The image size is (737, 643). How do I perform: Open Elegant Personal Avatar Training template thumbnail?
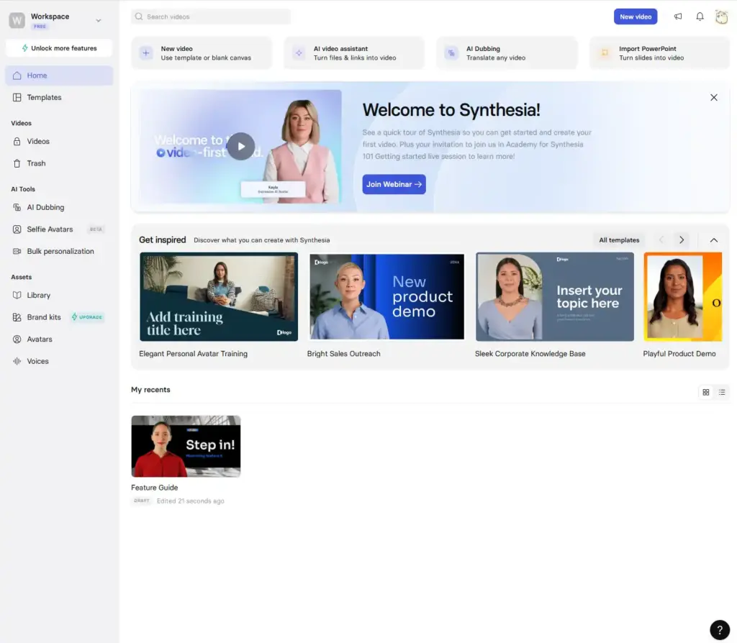pyautogui.click(x=219, y=297)
